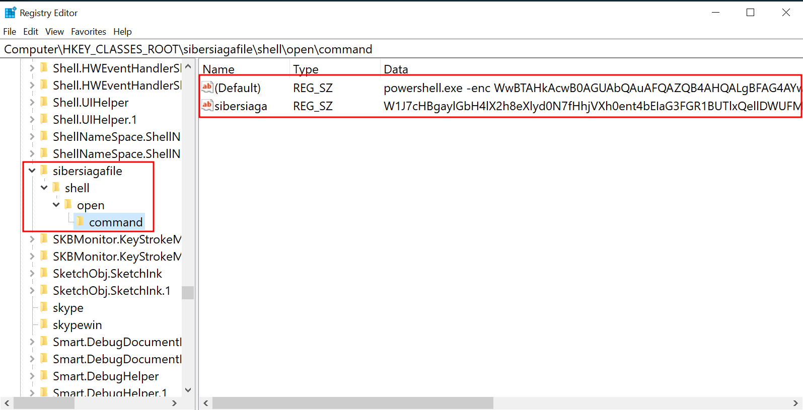Screen dimensions: 803x410
Task: Click the folder icon next to shell key
Action: (x=56, y=187)
